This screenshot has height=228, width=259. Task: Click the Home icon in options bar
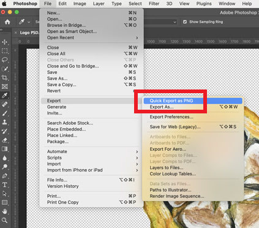point(7,22)
